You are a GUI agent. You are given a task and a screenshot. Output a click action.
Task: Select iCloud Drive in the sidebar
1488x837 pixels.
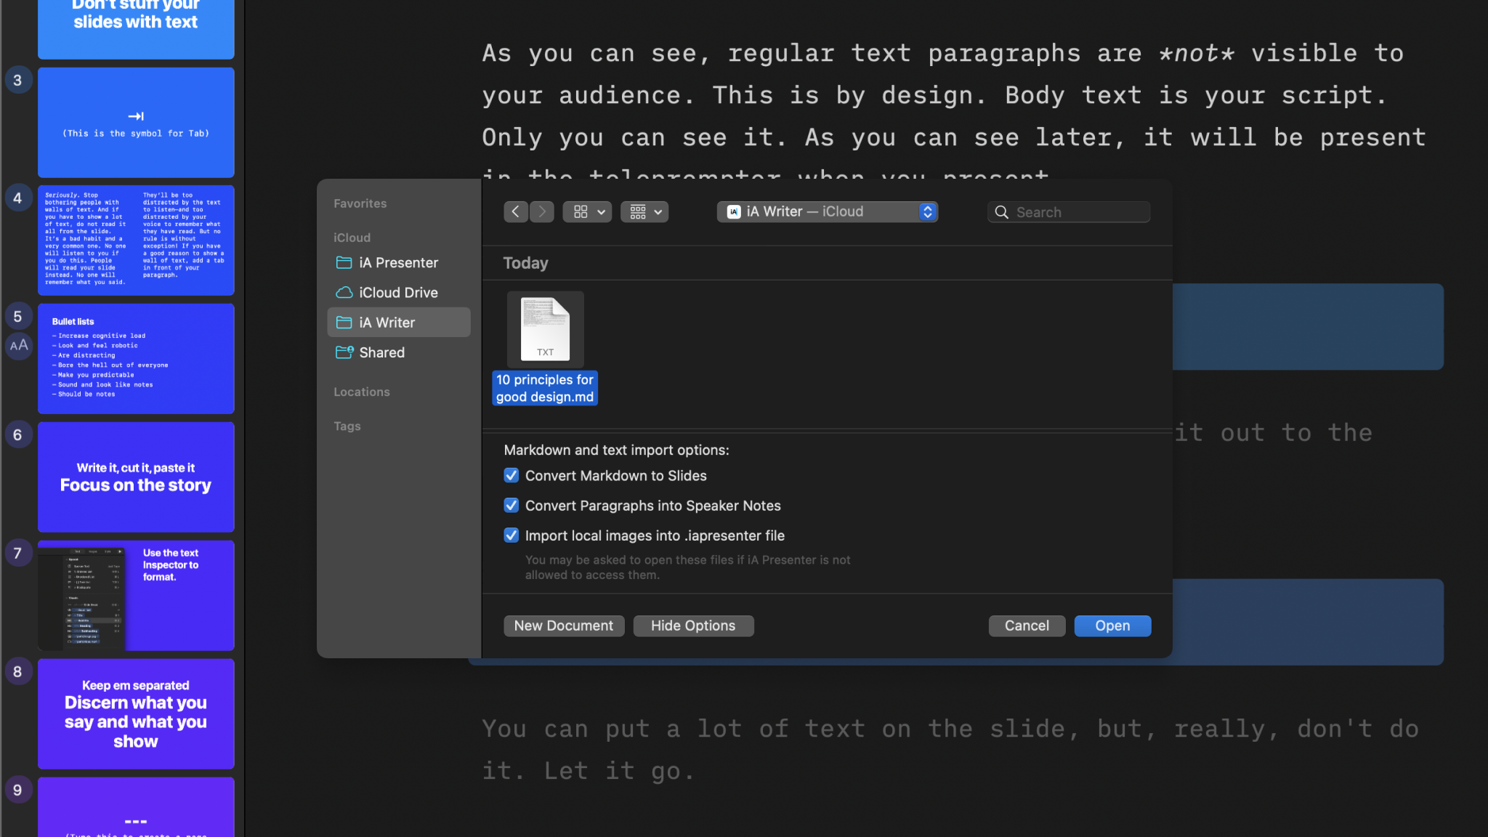(x=398, y=292)
